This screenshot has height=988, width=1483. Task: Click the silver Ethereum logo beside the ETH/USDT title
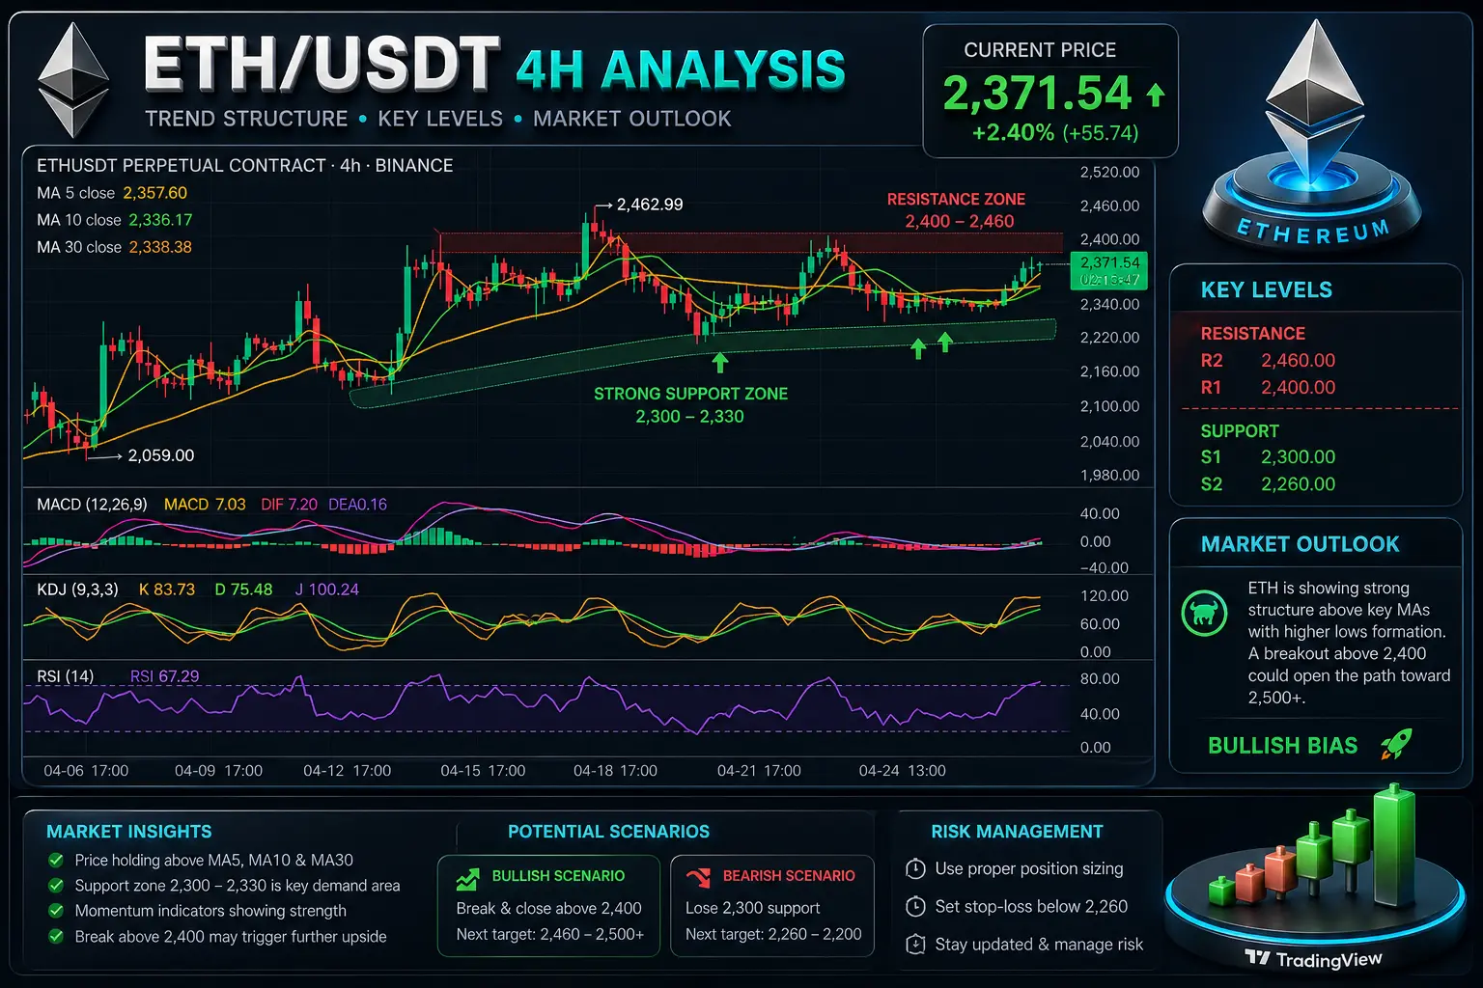coord(72,80)
